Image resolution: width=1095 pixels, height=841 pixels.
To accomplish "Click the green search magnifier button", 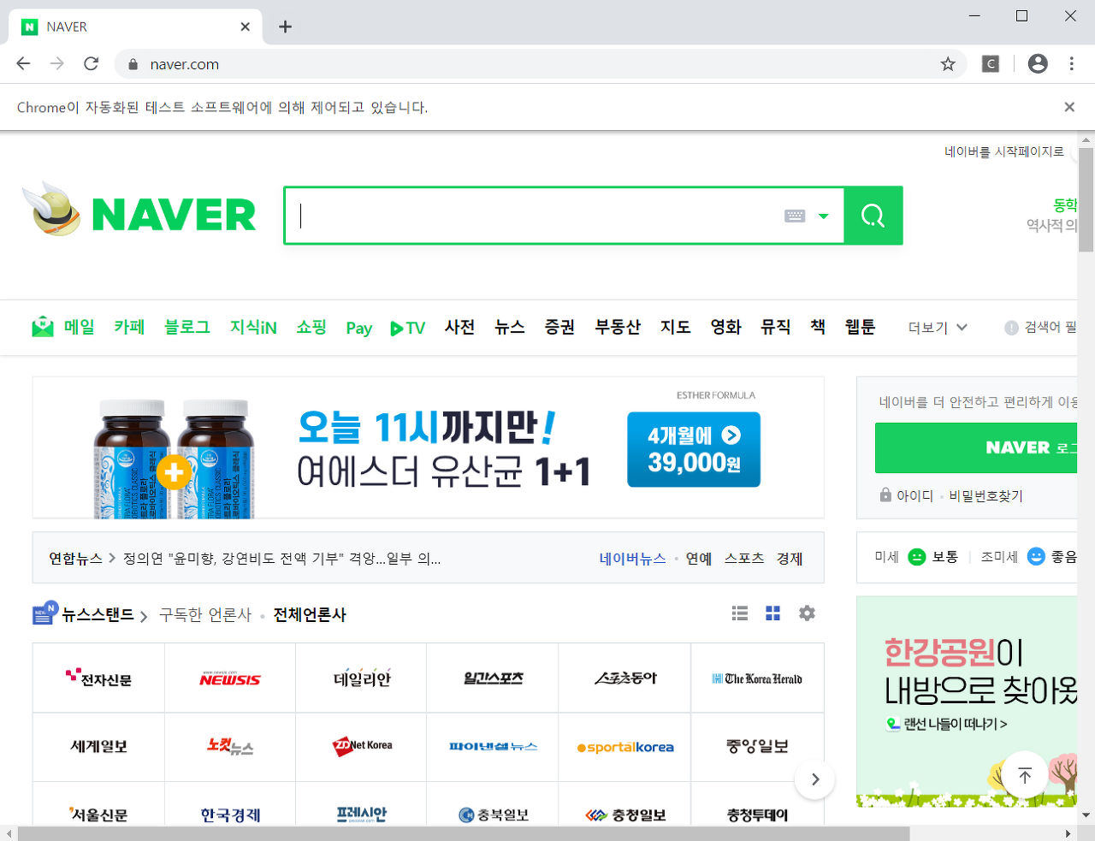I will point(873,216).
